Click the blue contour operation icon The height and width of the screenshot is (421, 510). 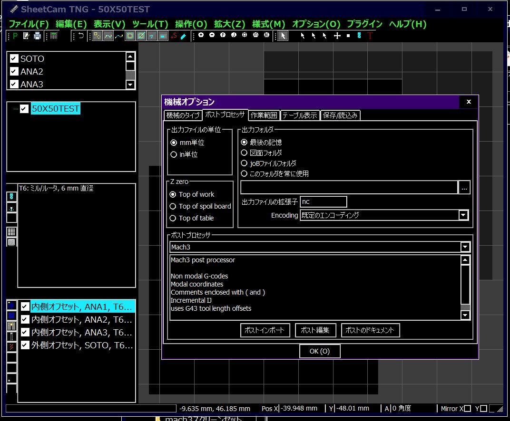(x=11, y=305)
